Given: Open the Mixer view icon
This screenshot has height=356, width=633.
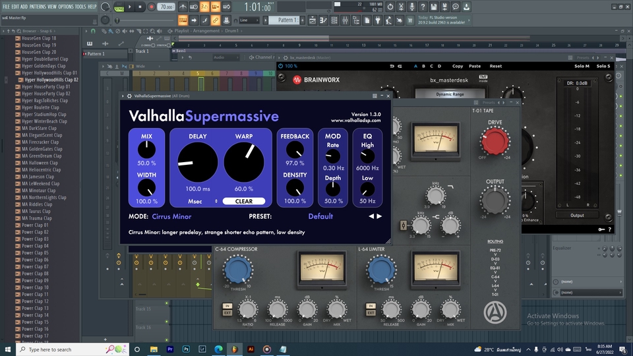Looking at the screenshot, I should (345, 20).
